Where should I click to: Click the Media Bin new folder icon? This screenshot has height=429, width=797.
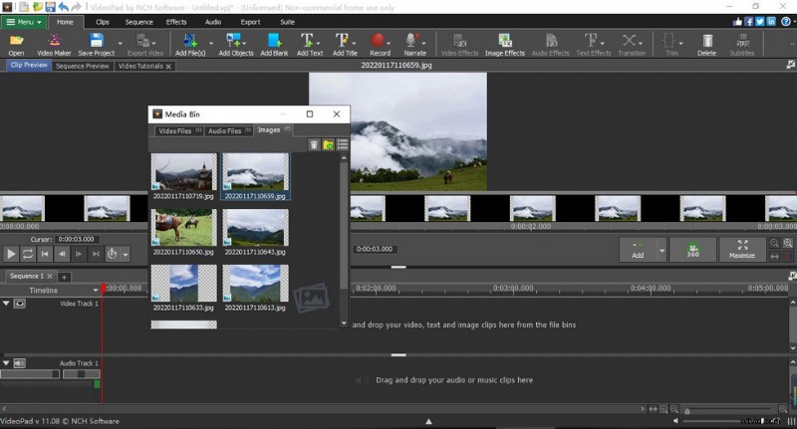coord(329,145)
